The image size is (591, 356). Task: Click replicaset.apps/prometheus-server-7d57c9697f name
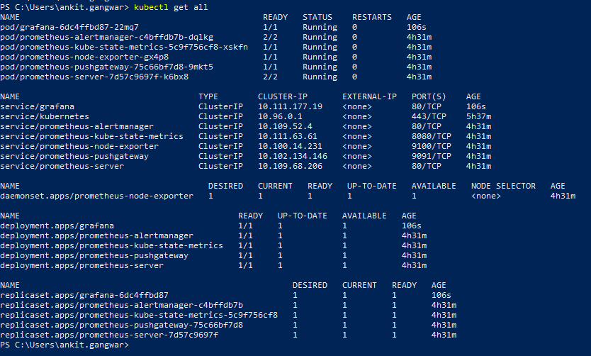[109, 335]
